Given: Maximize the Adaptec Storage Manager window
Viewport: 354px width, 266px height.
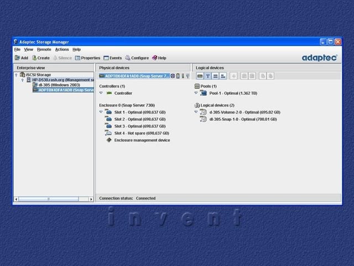Looking at the screenshot, I should (331, 42).
